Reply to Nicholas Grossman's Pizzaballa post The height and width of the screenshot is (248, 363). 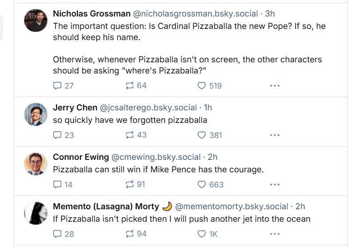[57, 85]
